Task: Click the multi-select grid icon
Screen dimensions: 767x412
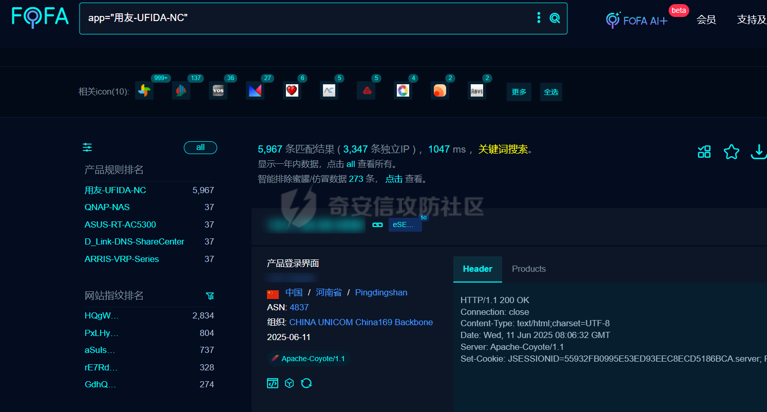Action: (704, 152)
